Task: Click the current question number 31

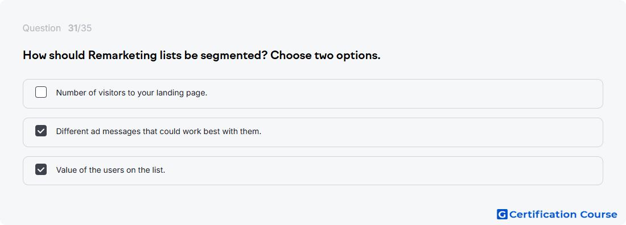Action: [73, 28]
